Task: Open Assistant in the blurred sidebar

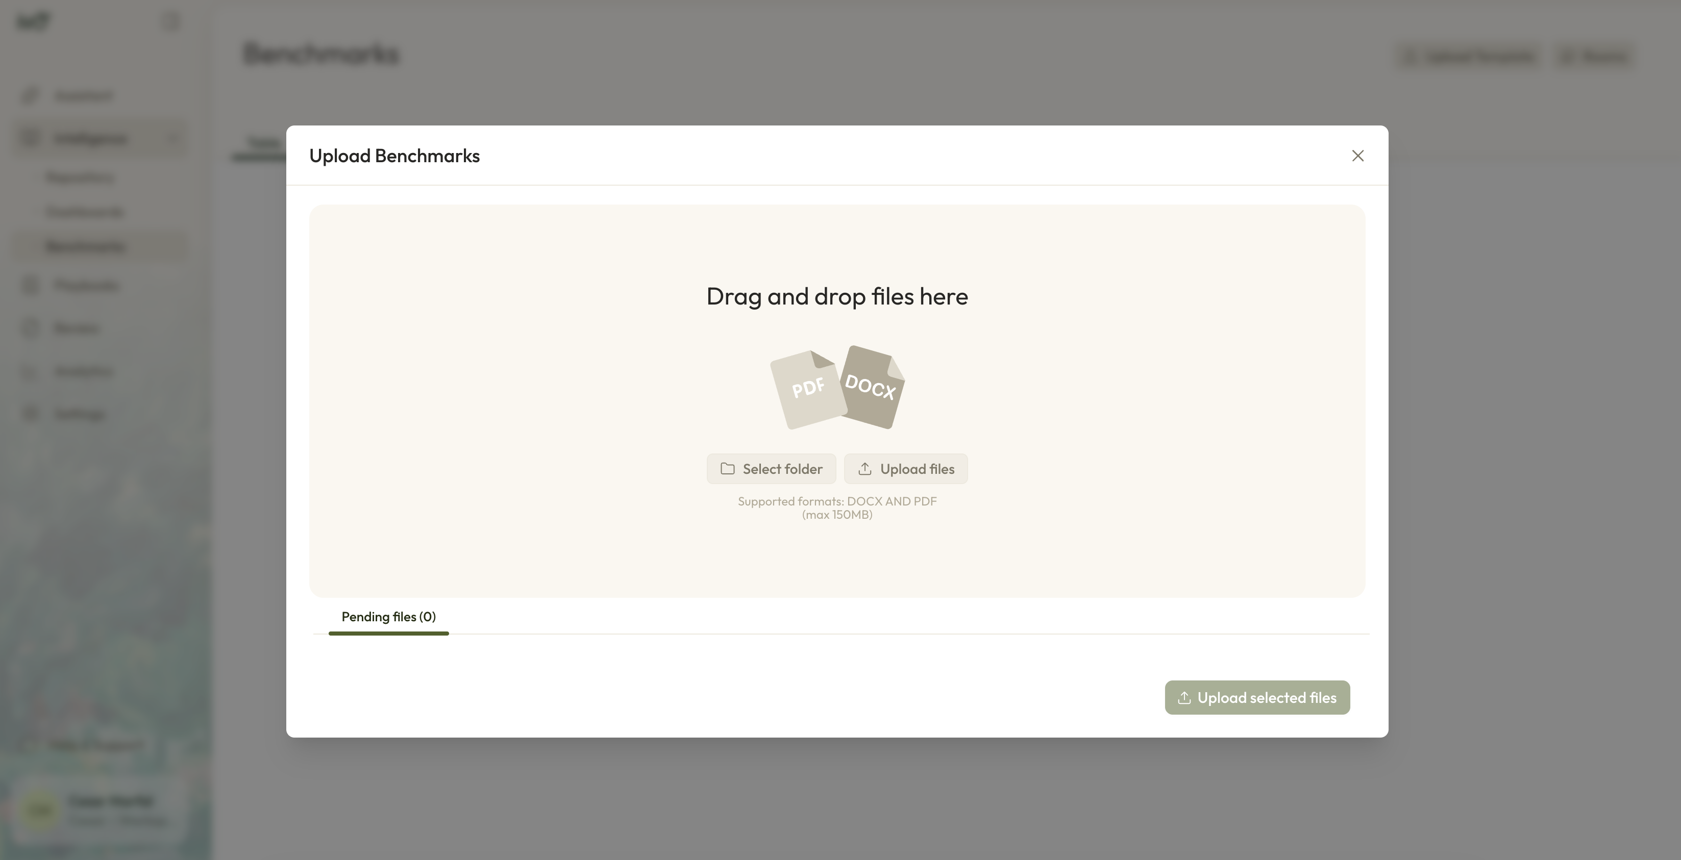Action: pyautogui.click(x=83, y=96)
